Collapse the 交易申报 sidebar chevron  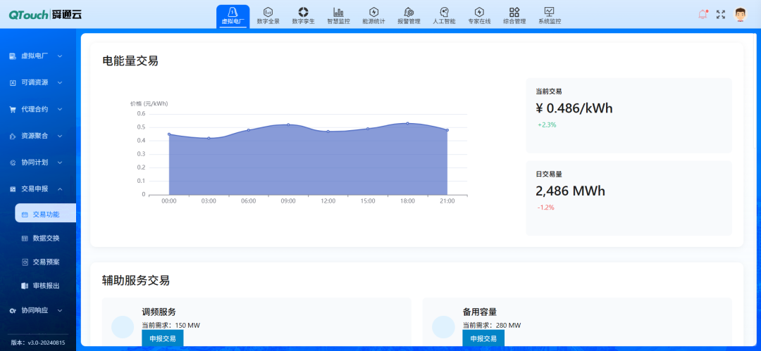pyautogui.click(x=60, y=189)
